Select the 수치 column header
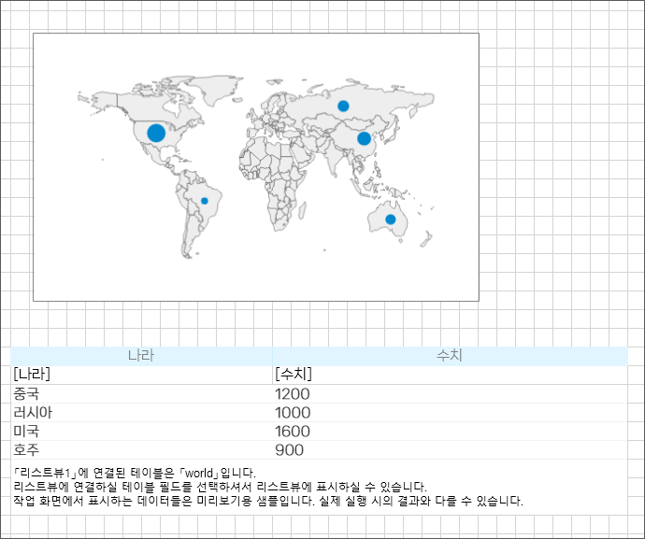Image resolution: width=645 pixels, height=539 pixels. [x=450, y=356]
